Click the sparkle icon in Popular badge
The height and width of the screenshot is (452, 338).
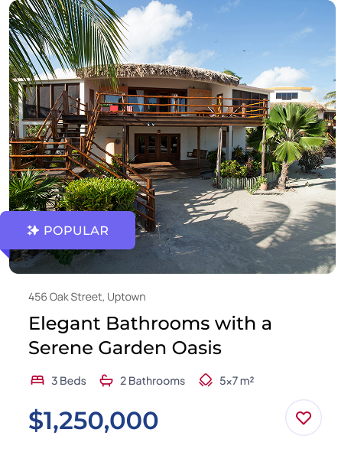pos(33,230)
